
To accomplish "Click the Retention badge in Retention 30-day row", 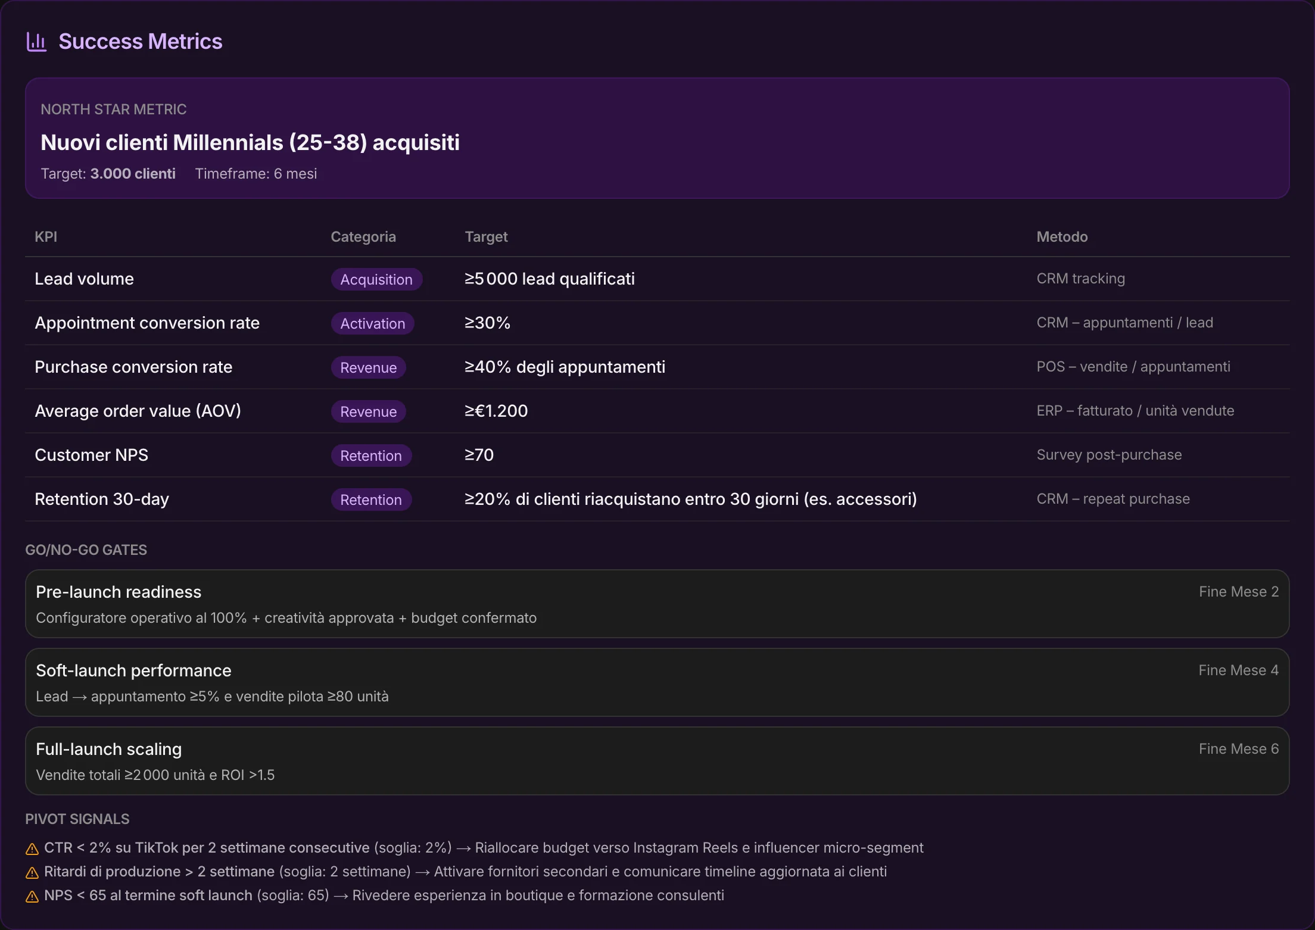I will click(x=371, y=500).
